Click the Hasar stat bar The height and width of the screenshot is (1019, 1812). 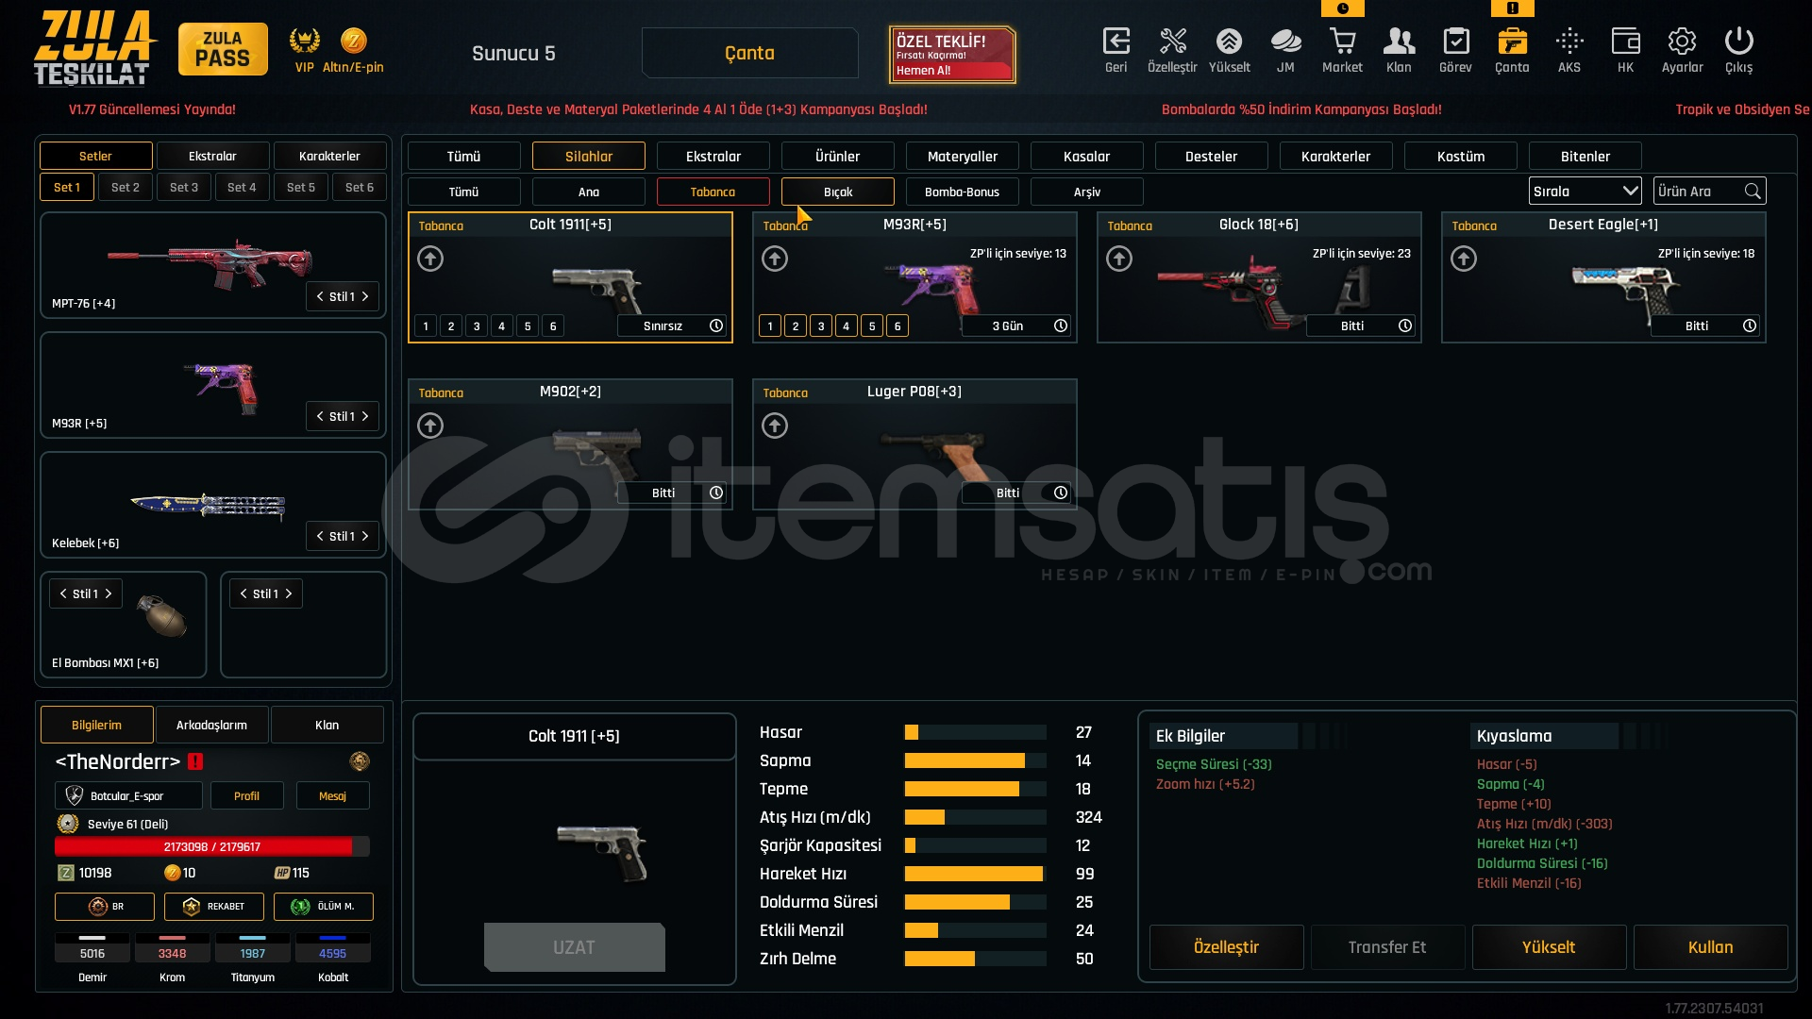(975, 732)
